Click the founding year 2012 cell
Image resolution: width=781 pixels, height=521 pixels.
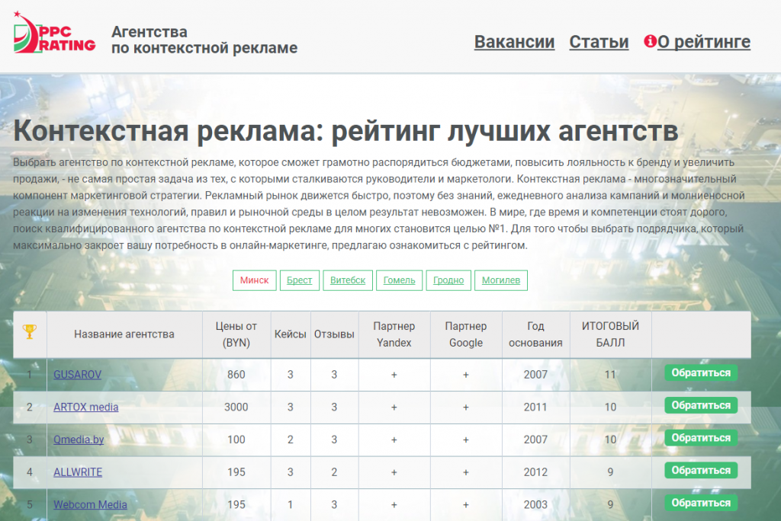535,472
